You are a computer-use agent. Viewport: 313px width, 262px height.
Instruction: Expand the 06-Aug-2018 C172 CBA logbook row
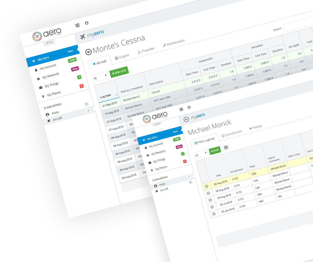[207, 186]
